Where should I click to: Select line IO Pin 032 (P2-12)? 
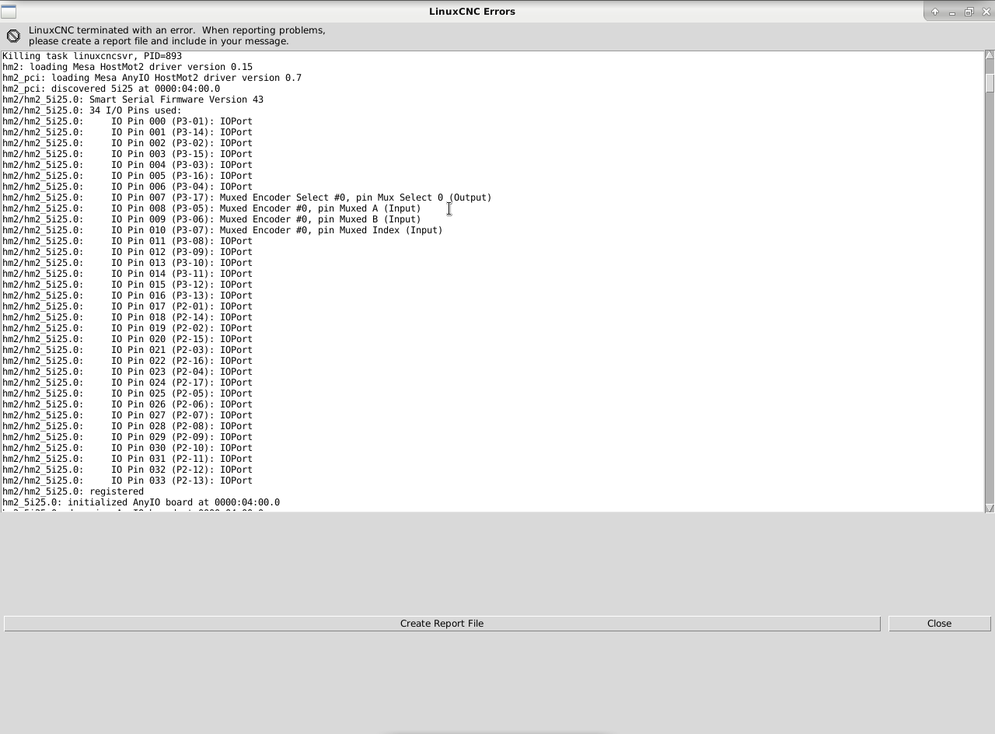[x=127, y=470]
